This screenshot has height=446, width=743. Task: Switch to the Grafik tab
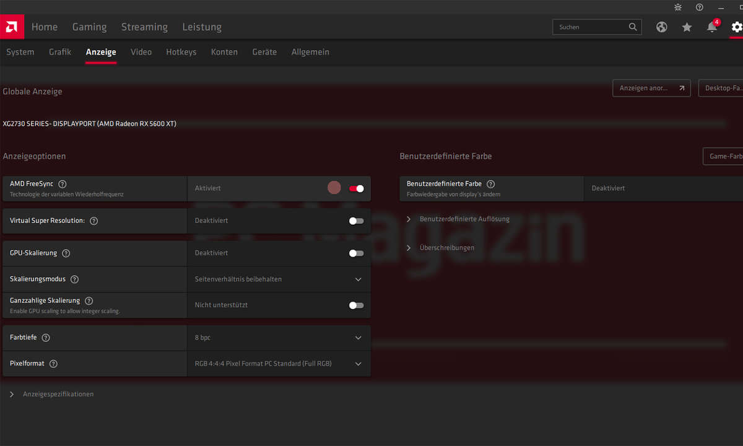(60, 52)
